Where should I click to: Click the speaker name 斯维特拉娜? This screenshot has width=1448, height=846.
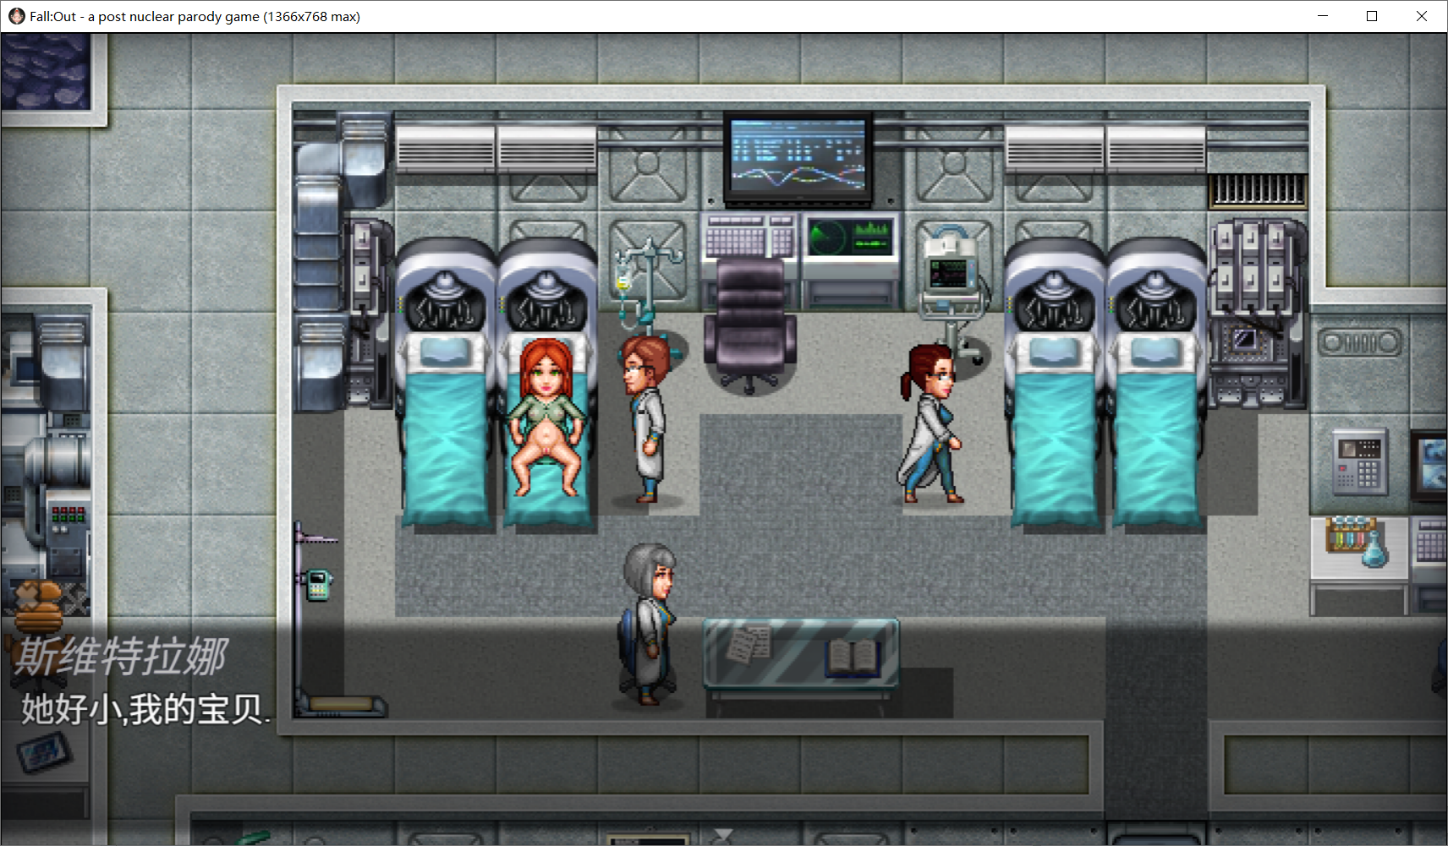pos(121,657)
